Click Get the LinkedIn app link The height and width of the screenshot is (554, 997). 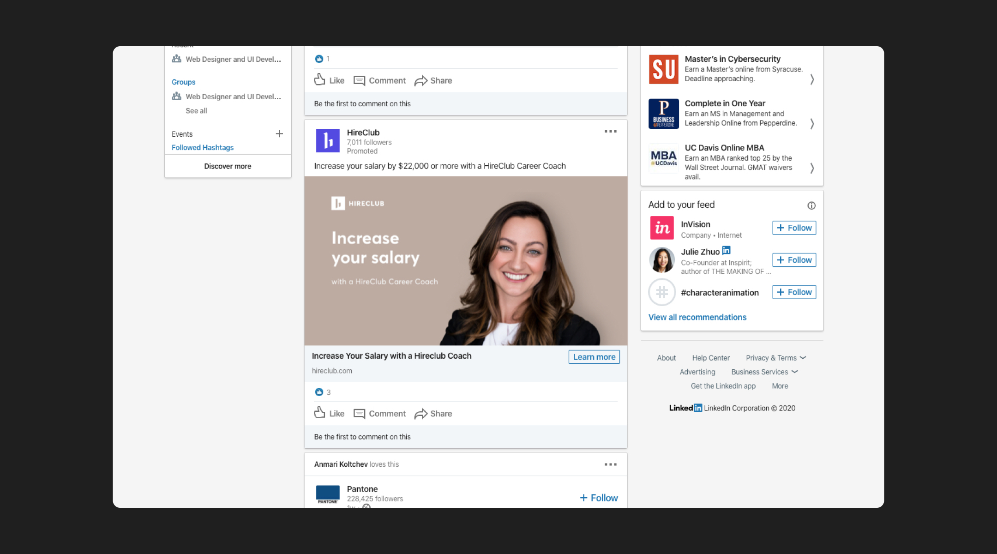pos(723,386)
